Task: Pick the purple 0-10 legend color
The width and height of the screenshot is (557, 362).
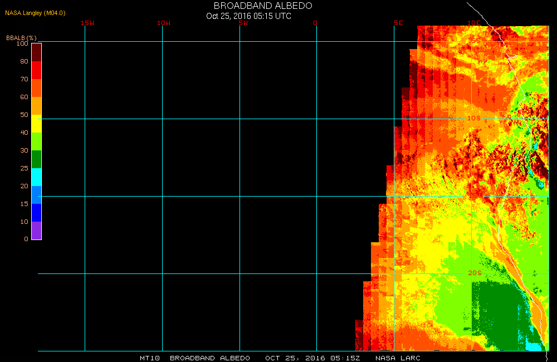Action: click(37, 231)
